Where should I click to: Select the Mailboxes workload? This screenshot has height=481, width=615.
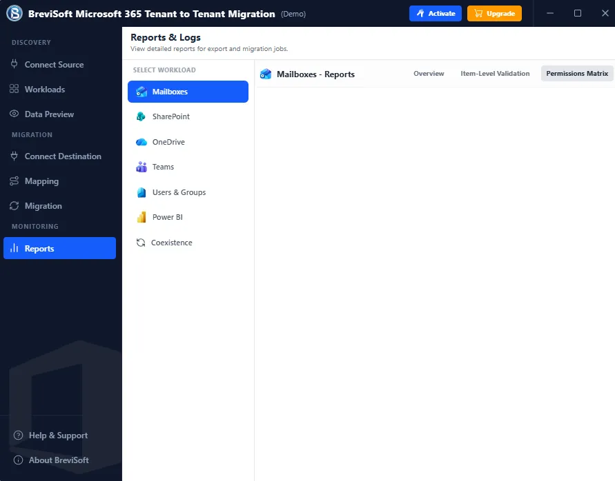pyautogui.click(x=188, y=92)
